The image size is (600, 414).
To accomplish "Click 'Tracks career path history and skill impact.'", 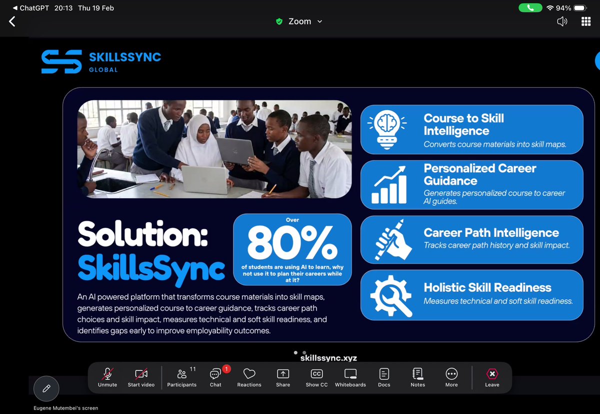I will 496,245.
